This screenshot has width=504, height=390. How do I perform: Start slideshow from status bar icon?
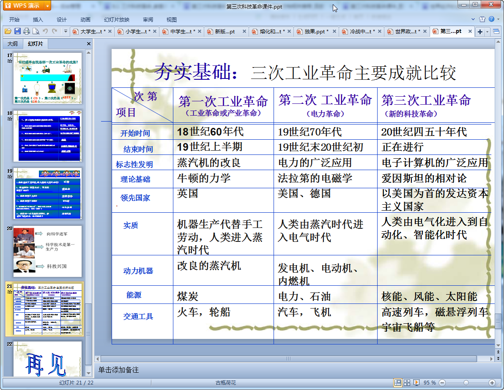416,383
